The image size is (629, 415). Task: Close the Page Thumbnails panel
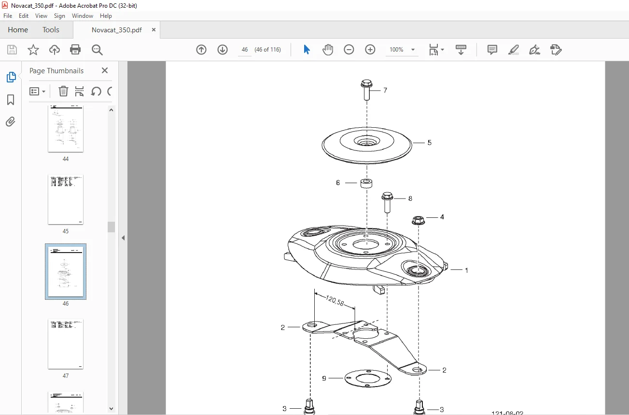click(x=105, y=70)
